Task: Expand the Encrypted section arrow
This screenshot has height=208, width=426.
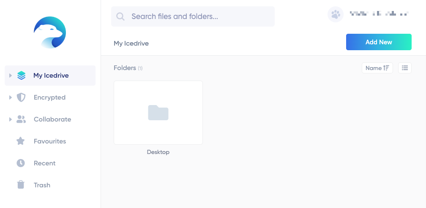Action: (x=11, y=97)
